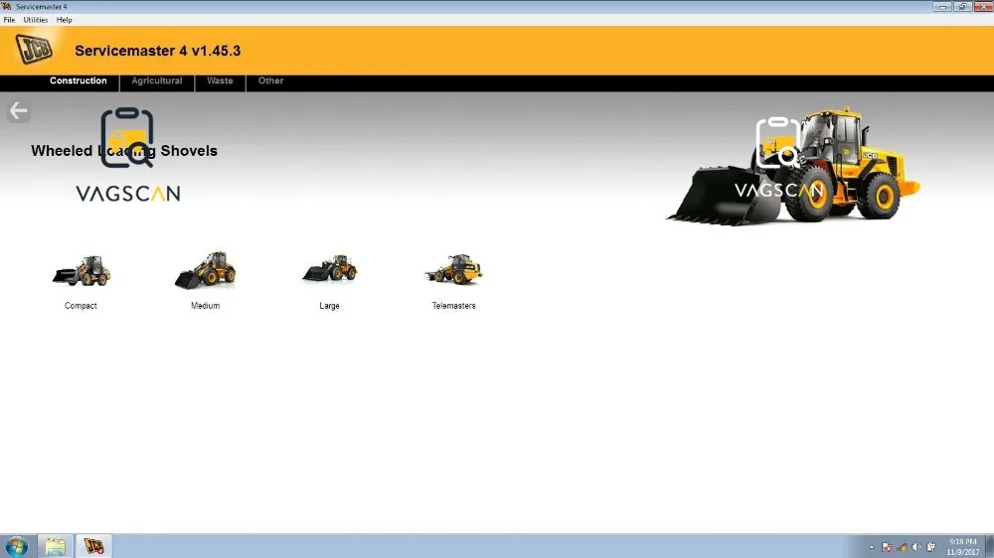
Task: Restore down the Servicemaster 4 window
Action: point(962,6)
